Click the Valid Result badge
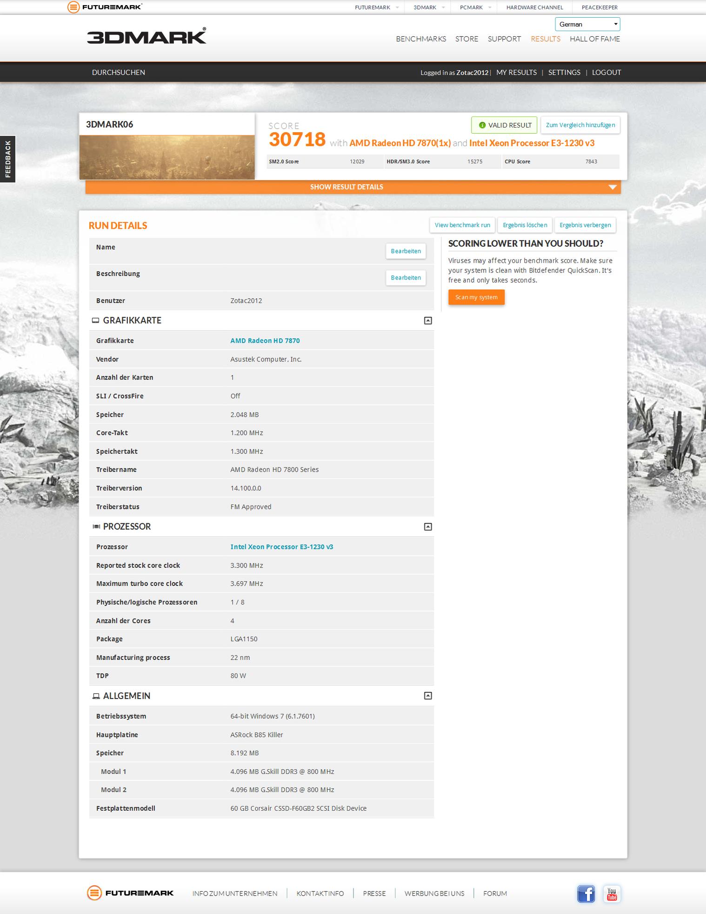The width and height of the screenshot is (706, 914). point(504,125)
